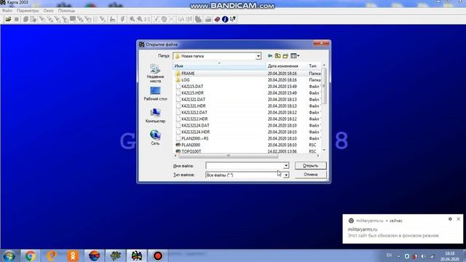Select the FRAME folder
This screenshot has width=466, height=262.
[x=188, y=74]
